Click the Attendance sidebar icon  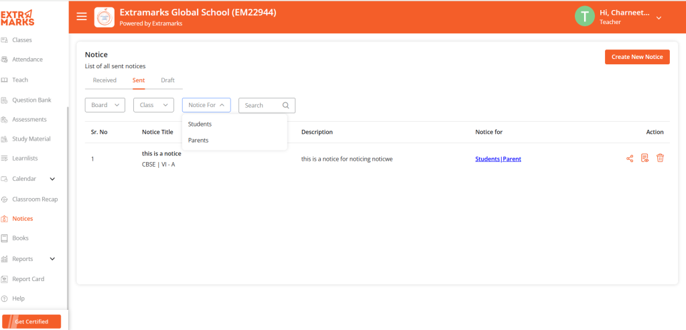(x=5, y=60)
